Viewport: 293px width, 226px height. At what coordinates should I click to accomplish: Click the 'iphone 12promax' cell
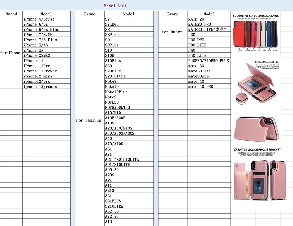(46, 87)
